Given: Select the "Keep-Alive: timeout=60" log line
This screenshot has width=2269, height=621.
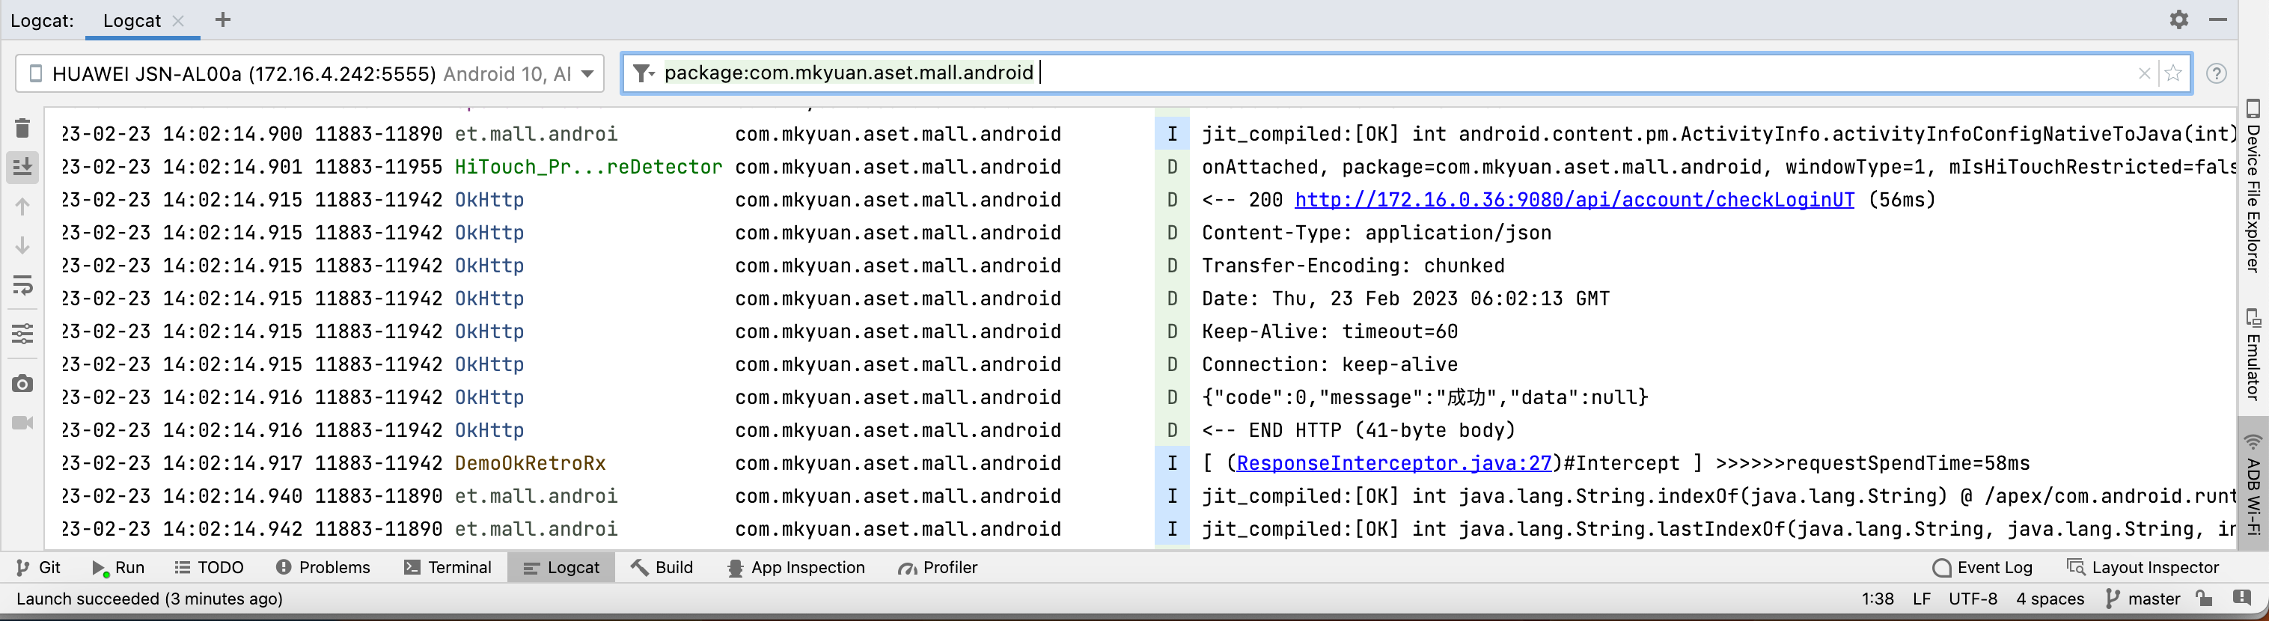Looking at the screenshot, I should pyautogui.click(x=1329, y=332).
